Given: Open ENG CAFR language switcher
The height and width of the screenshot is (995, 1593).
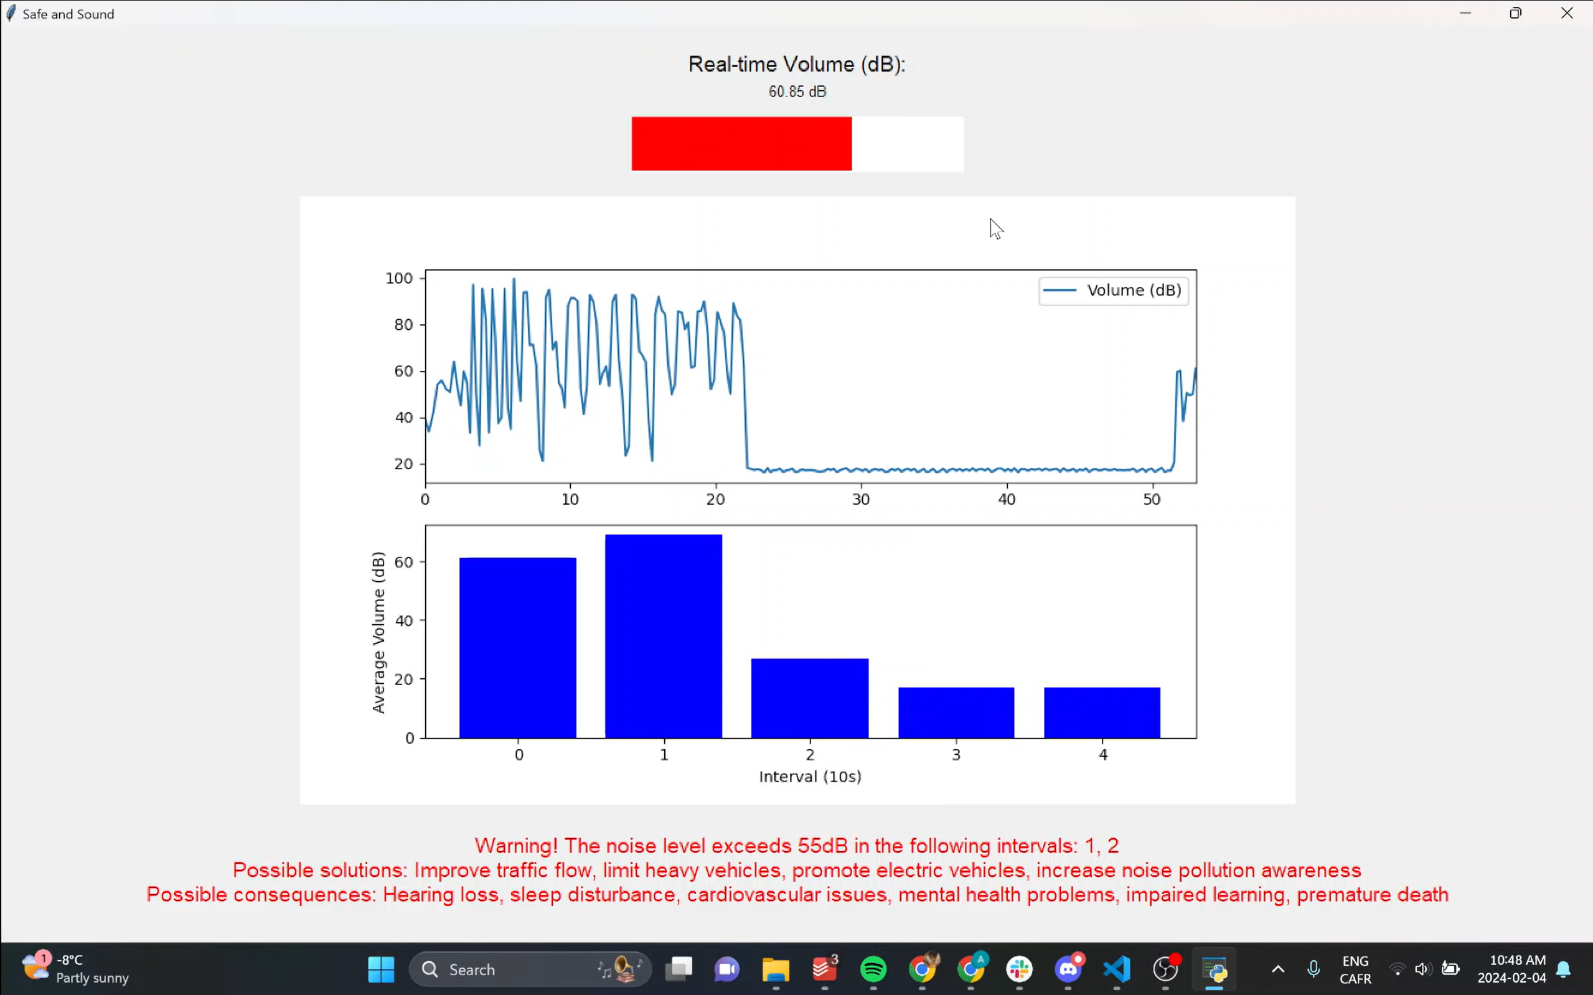Looking at the screenshot, I should pos(1355,969).
